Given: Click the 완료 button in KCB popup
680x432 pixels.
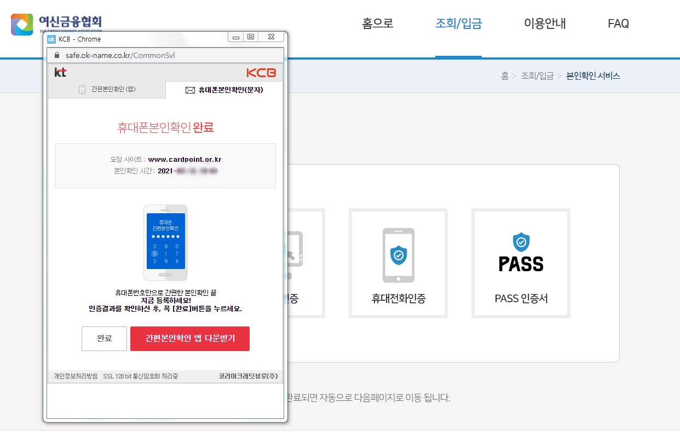Looking at the screenshot, I should click(x=104, y=338).
